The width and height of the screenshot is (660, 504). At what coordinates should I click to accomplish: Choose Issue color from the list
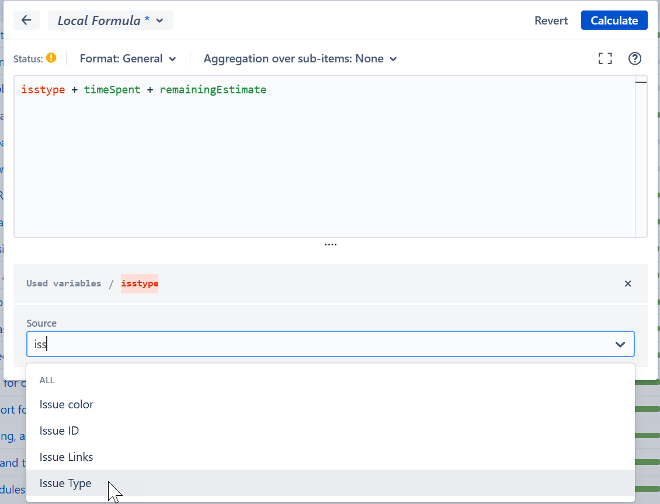pyautogui.click(x=67, y=404)
